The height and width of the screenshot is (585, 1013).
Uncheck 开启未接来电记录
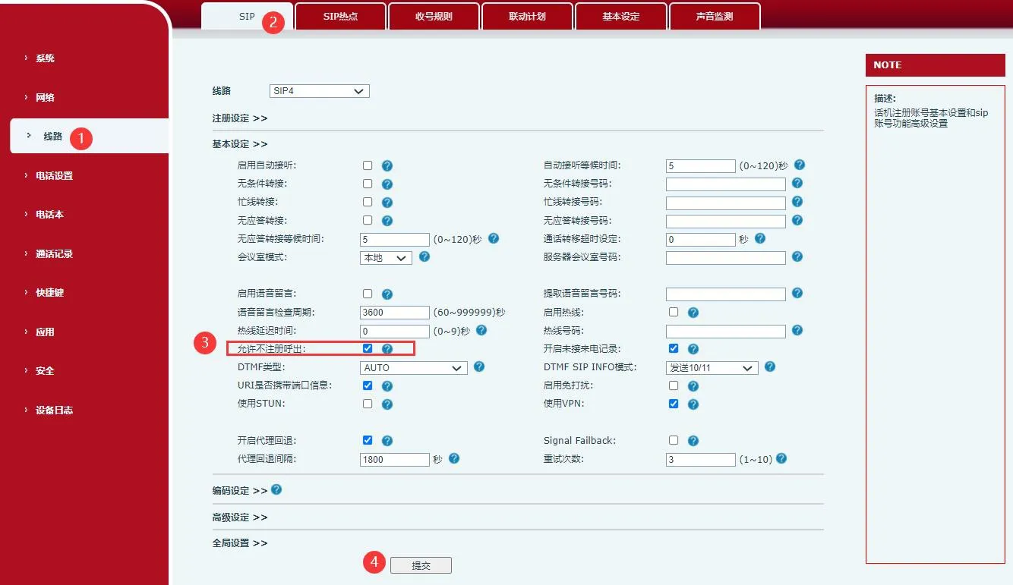coord(674,348)
